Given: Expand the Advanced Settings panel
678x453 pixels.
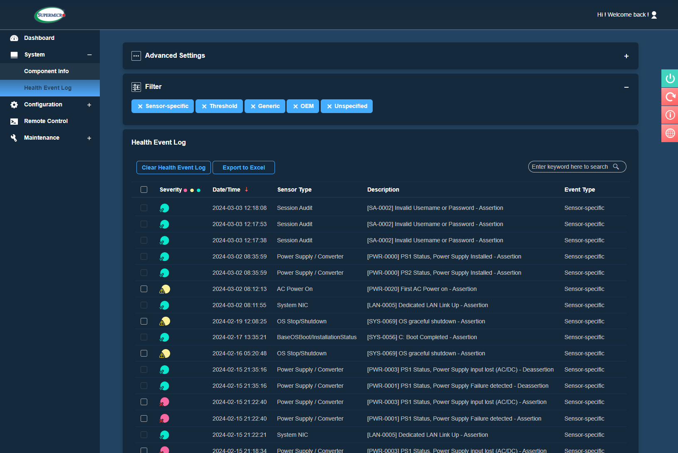Looking at the screenshot, I should pos(626,56).
